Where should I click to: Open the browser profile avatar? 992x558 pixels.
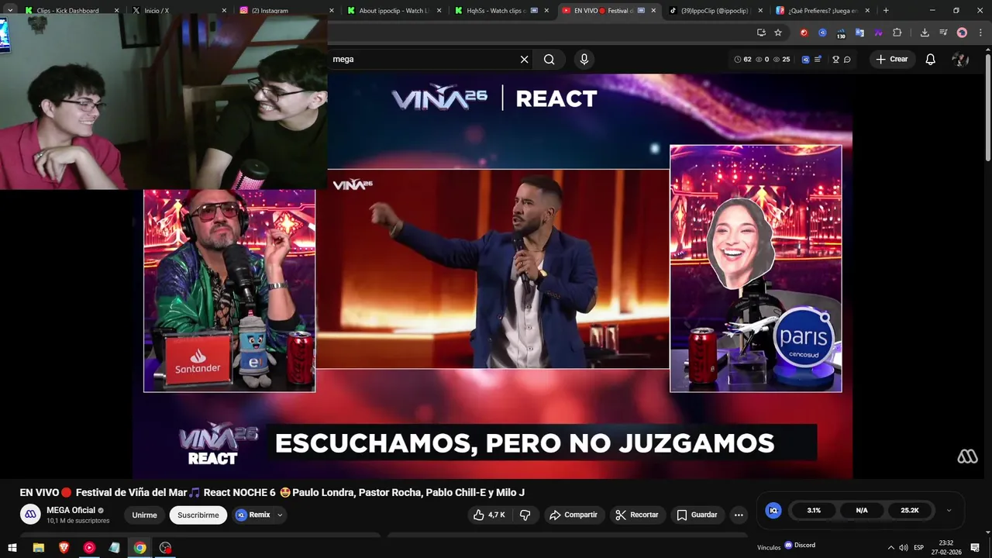[x=962, y=33]
